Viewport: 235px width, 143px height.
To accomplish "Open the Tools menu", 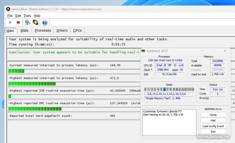I will pos(27,16).
